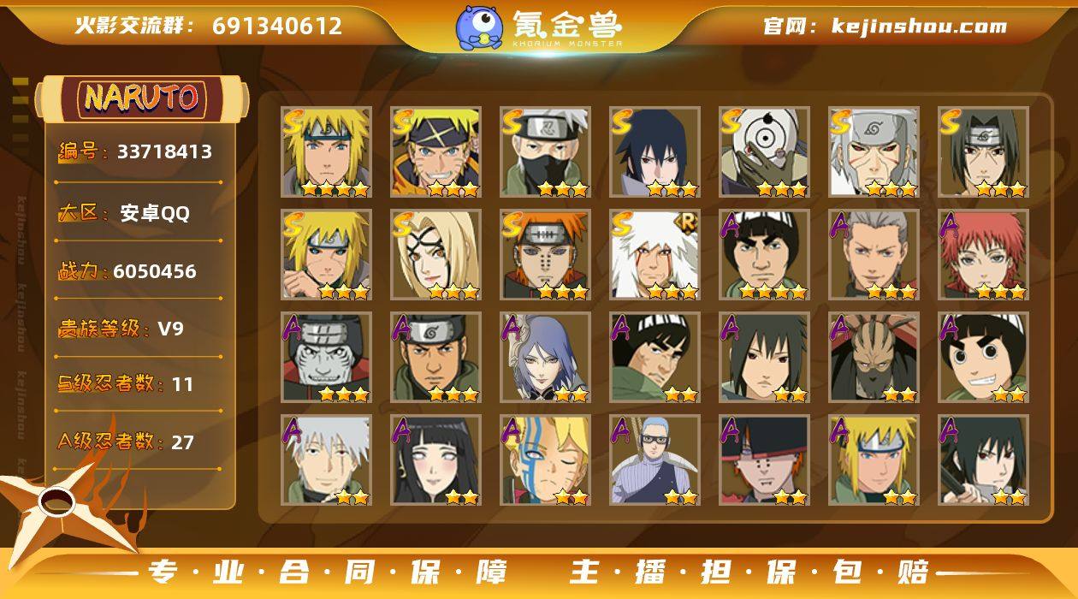Viewport: 1078px width, 599px height.
Task: Select Itachi S-rank portrait at row end
Action: click(983, 151)
